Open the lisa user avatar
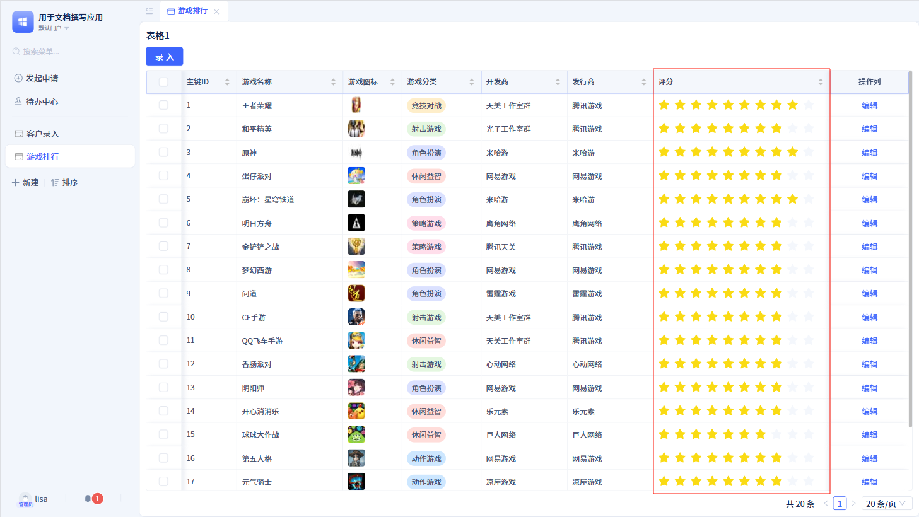The image size is (919, 517). 25,499
